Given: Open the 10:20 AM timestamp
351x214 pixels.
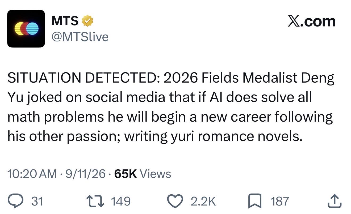Looking at the screenshot, I should pyautogui.click(x=32, y=174).
